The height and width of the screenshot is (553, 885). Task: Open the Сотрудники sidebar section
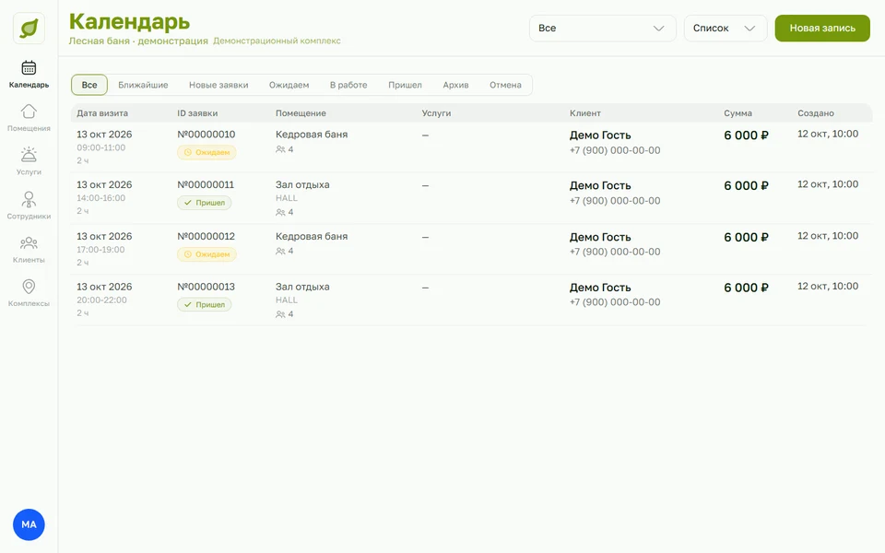coord(29,206)
